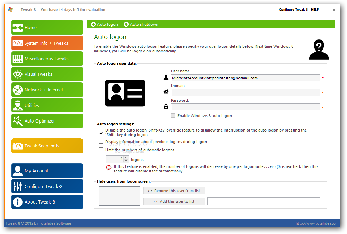Visit http://www.totalidea.com link
The image size is (347, 234).
coord(317,223)
